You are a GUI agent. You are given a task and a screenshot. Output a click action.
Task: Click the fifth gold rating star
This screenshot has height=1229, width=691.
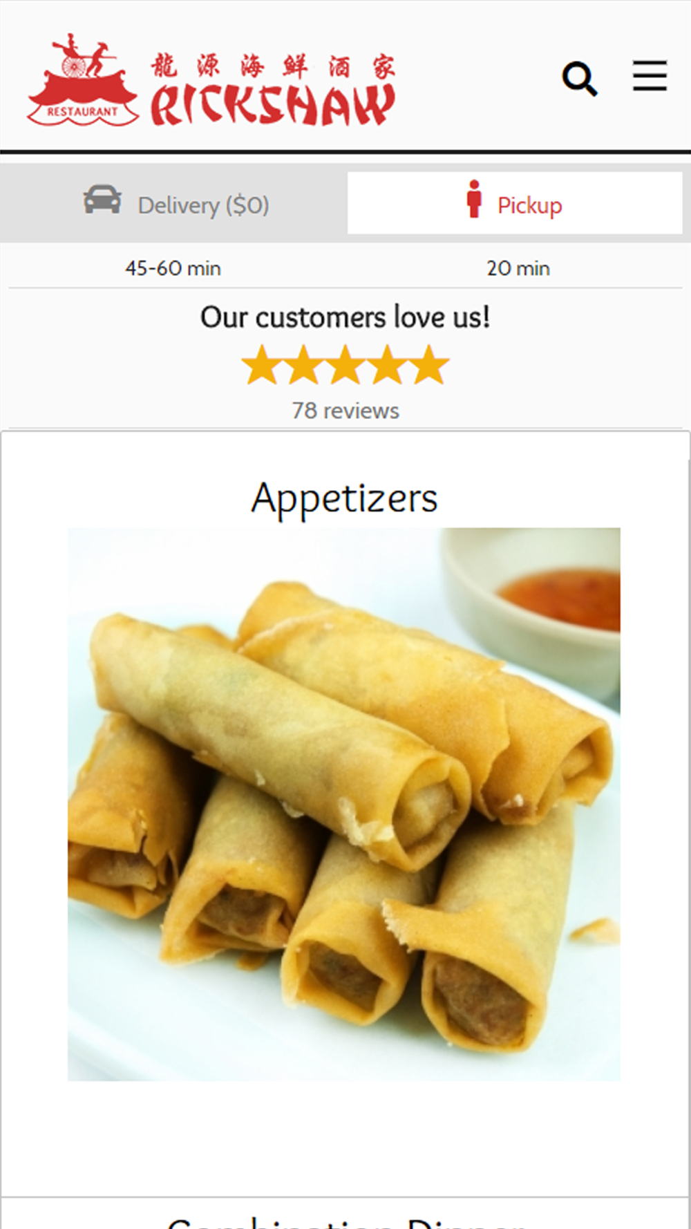click(x=429, y=364)
